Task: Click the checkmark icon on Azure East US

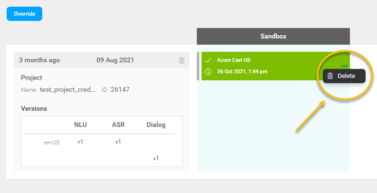Action: 208,60
